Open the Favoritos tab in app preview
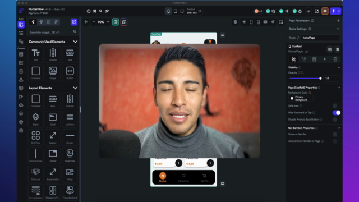The height and width of the screenshot is (202, 359). click(183, 177)
